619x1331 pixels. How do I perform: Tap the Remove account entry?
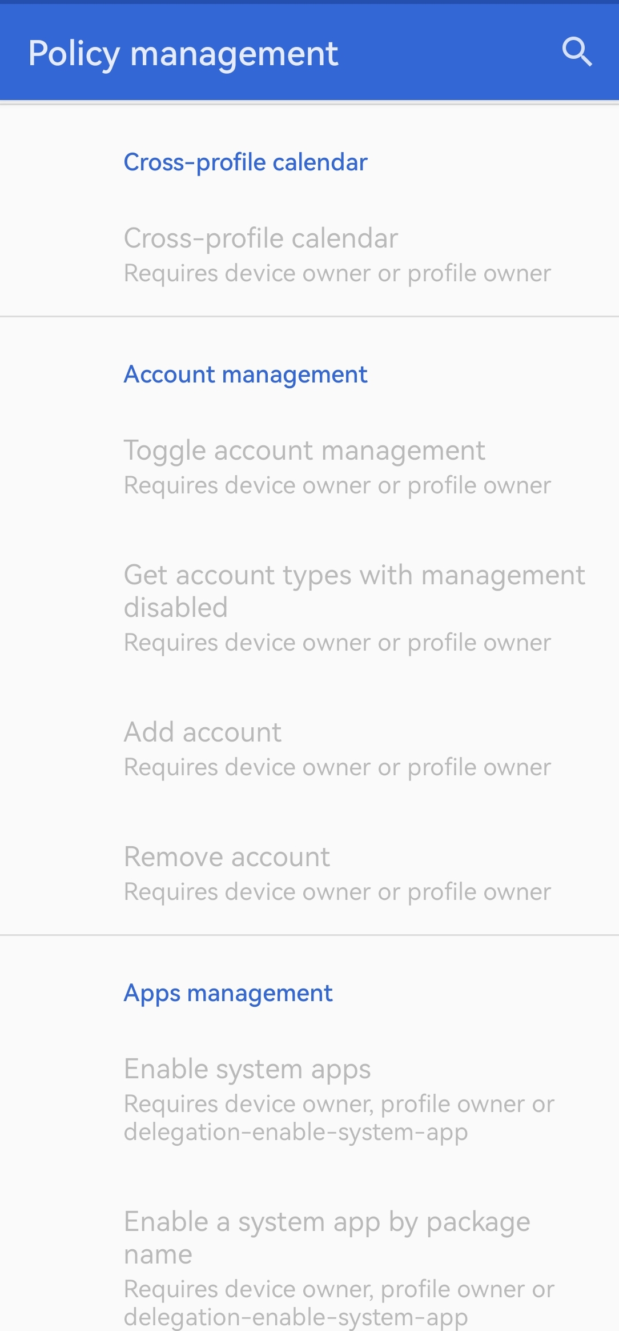pyautogui.click(x=227, y=857)
